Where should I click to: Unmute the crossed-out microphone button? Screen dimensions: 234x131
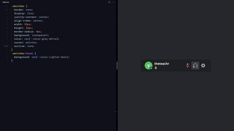pos(188,65)
